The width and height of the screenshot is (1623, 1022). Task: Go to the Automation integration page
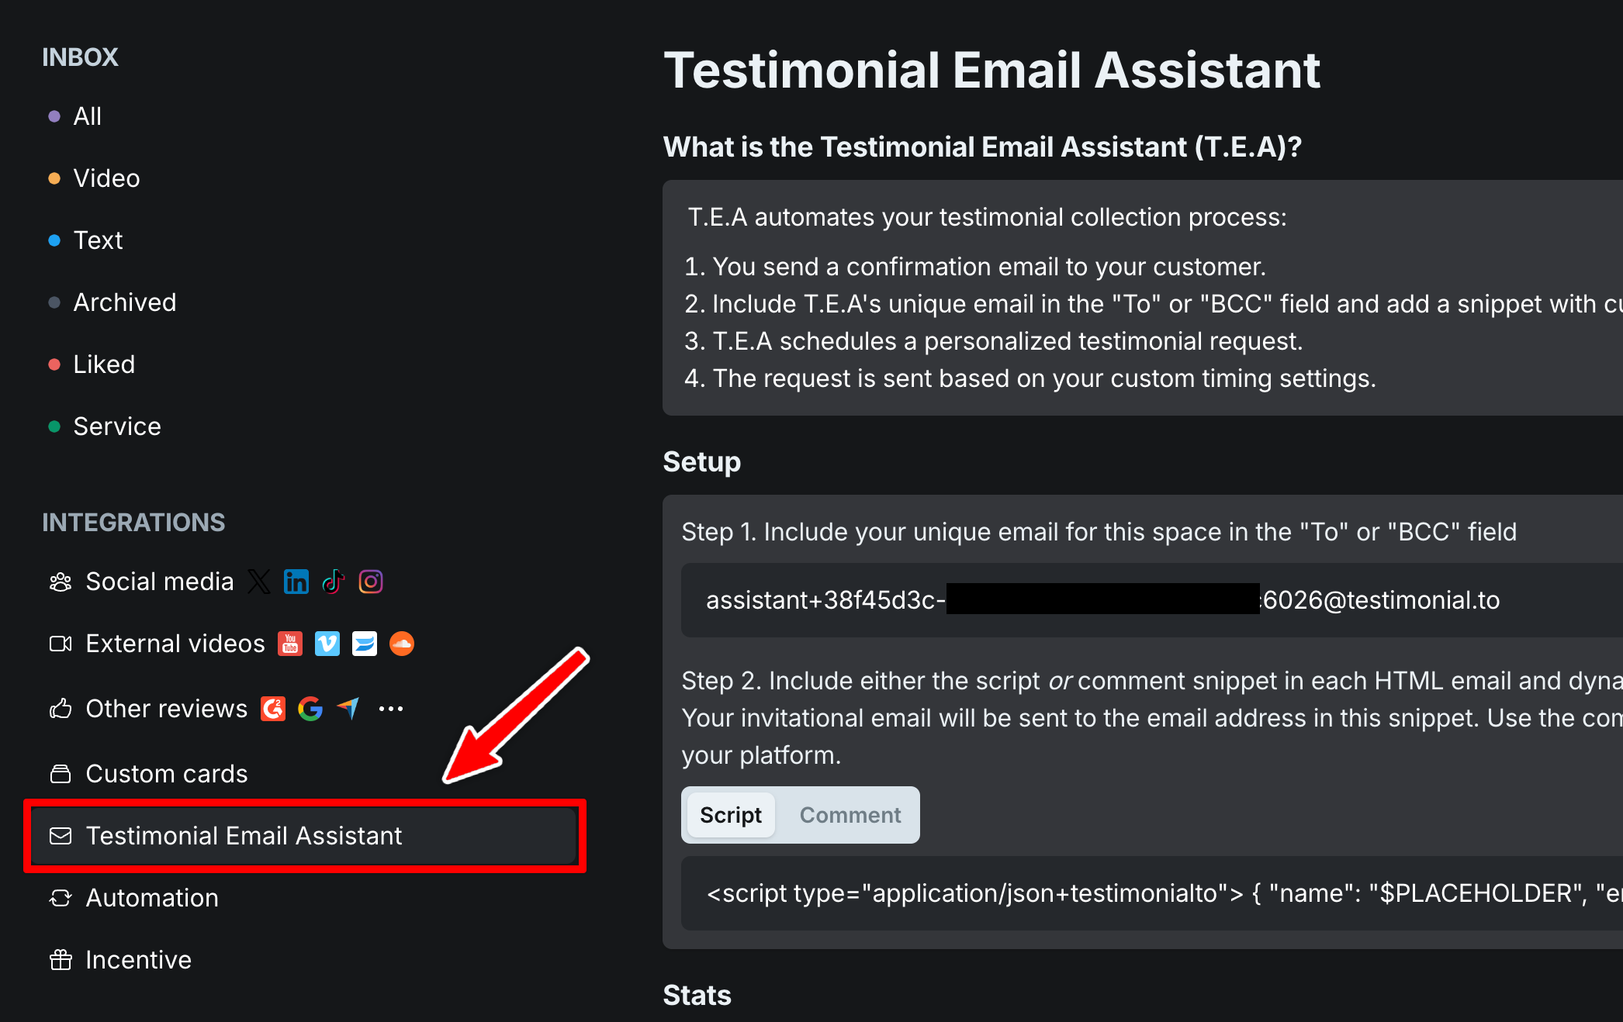pyautogui.click(x=152, y=898)
